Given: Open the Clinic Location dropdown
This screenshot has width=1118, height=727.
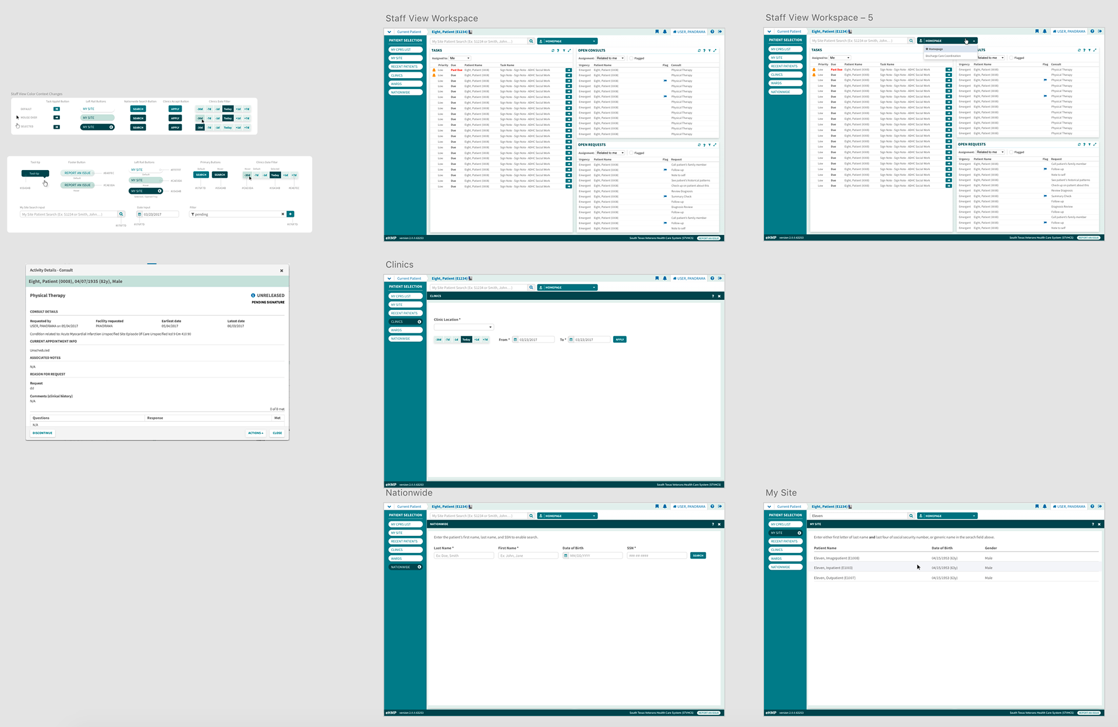Looking at the screenshot, I should (464, 327).
